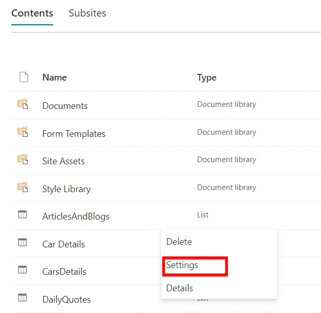321x313 pixels.
Task: Open the Documents library link
Action: point(65,106)
